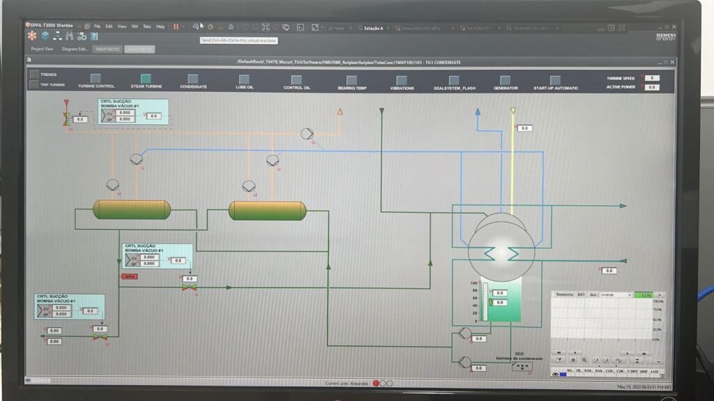This screenshot has width=714, height=401.
Task: Click Send Ctrl+Alt+Del toolbar icon
Action: tap(196, 27)
